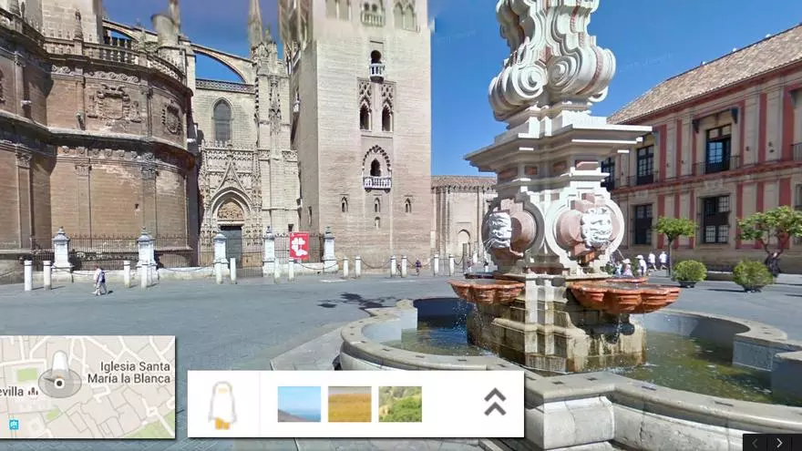Select the blue sea coastline thumbnail
Viewport: 802px width, 451px height.
299,404
